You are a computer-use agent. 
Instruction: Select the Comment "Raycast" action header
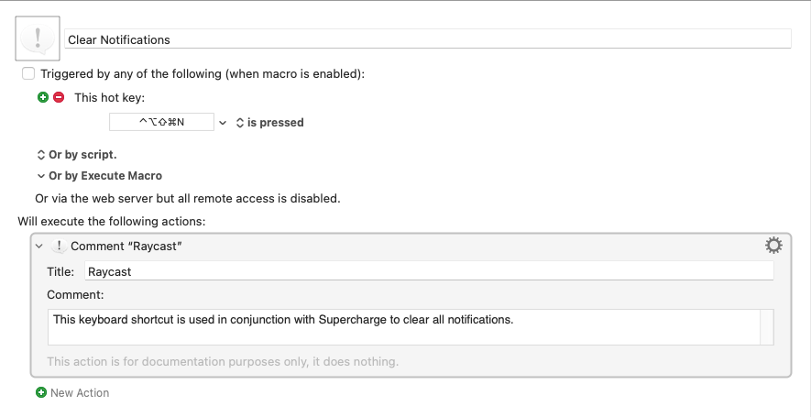point(367,247)
